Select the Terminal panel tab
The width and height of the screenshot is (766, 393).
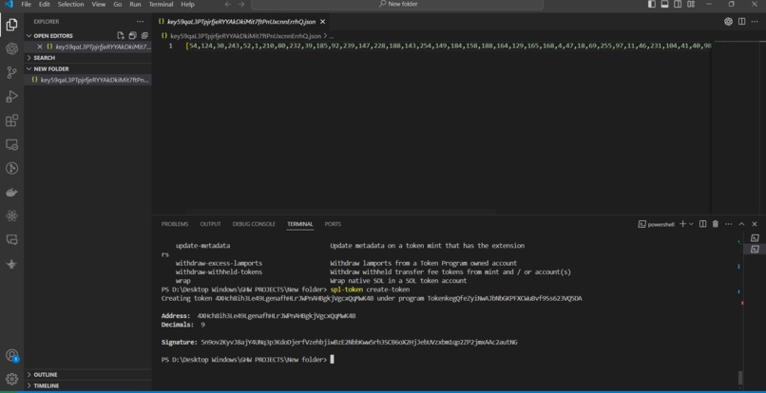pyautogui.click(x=300, y=224)
